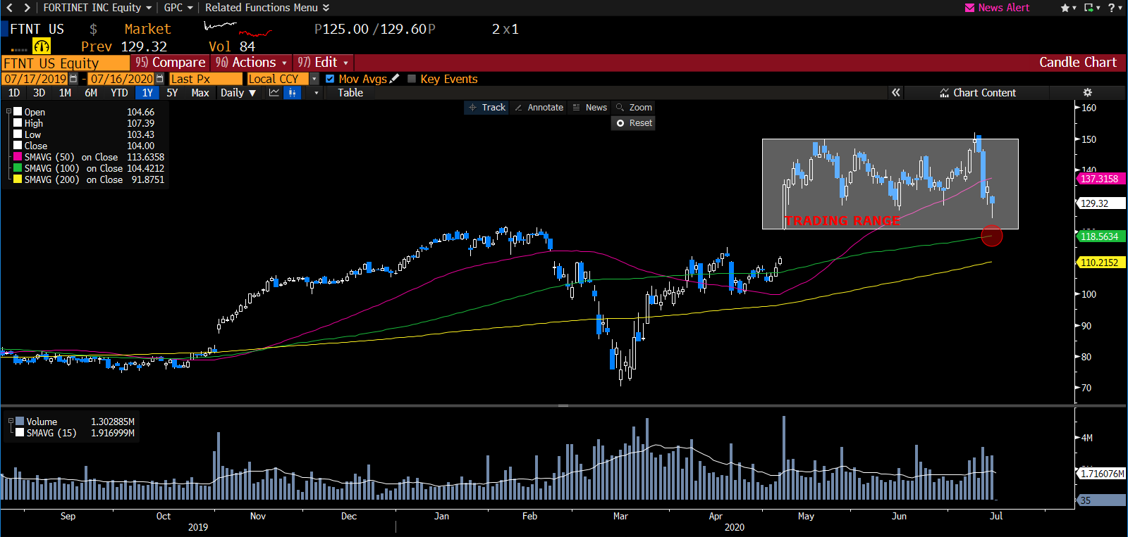Viewport: 1128px width, 537px height.
Task: Select the candle chart type icon
Action: pyautogui.click(x=293, y=93)
